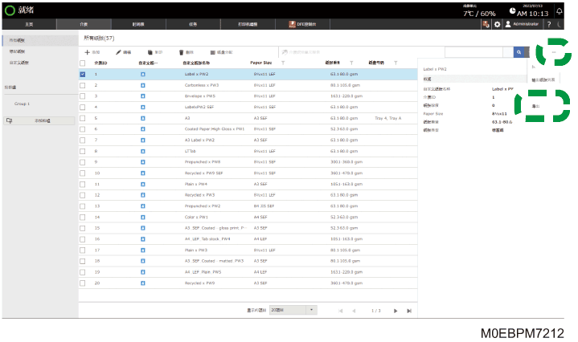Select the Media tab, second in the bar
The height and width of the screenshot is (342, 578).
pyautogui.click(x=84, y=24)
